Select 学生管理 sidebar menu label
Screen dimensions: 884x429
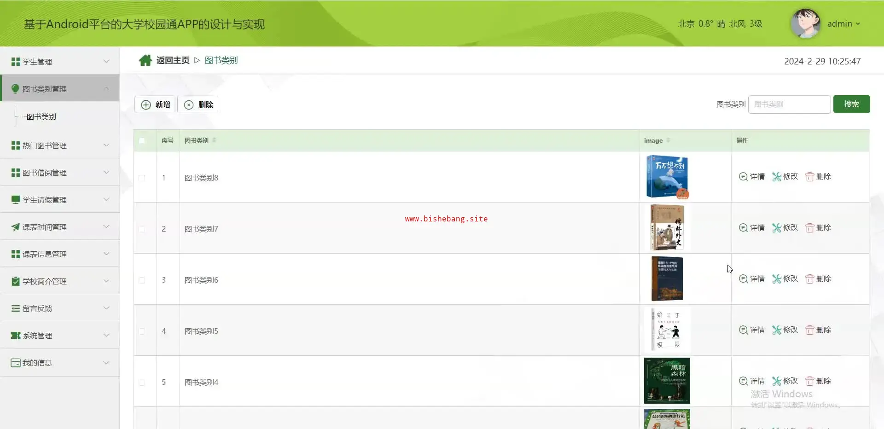(37, 62)
